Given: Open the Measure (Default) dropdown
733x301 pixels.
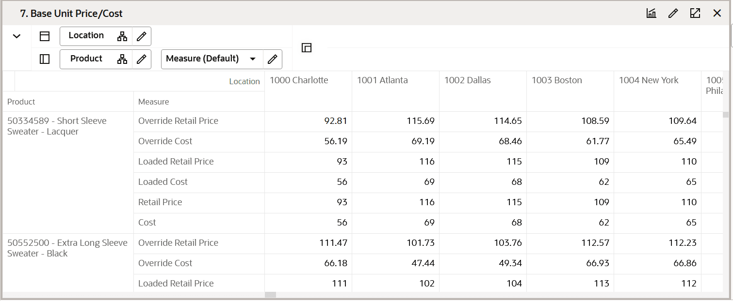Looking at the screenshot, I should pos(253,59).
